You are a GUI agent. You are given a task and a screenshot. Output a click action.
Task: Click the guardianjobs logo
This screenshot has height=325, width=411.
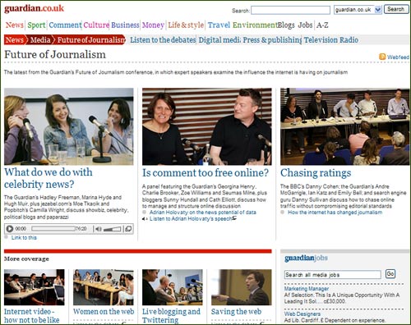pos(306,259)
